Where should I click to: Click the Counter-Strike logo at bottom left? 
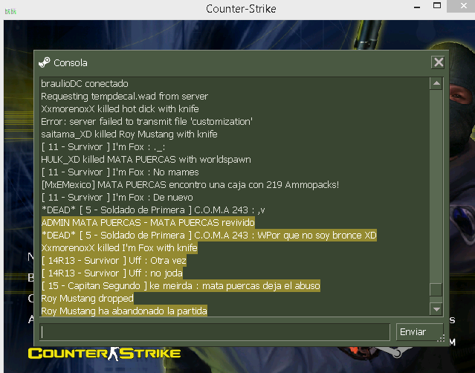[104, 354]
